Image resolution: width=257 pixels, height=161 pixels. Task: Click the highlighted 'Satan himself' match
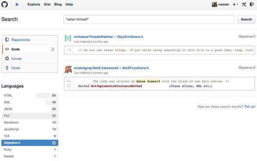click(x=148, y=81)
